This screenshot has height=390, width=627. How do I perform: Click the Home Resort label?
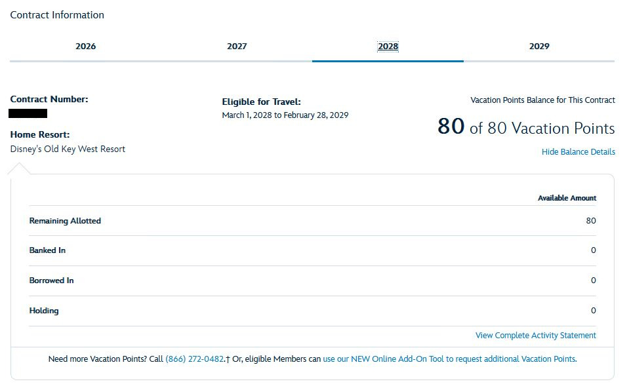point(39,134)
